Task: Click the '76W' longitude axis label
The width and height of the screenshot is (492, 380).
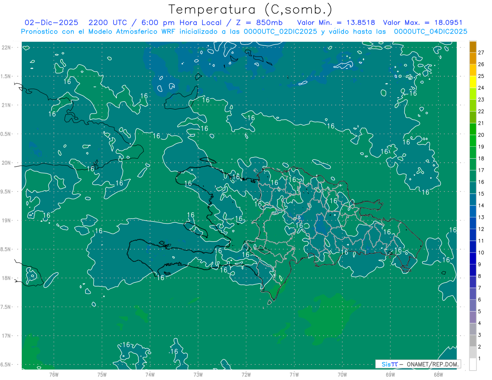Action: pos(54,374)
